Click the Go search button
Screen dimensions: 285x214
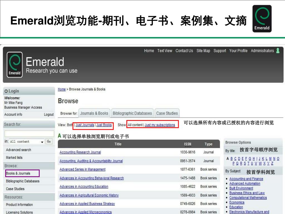[x=49, y=141]
